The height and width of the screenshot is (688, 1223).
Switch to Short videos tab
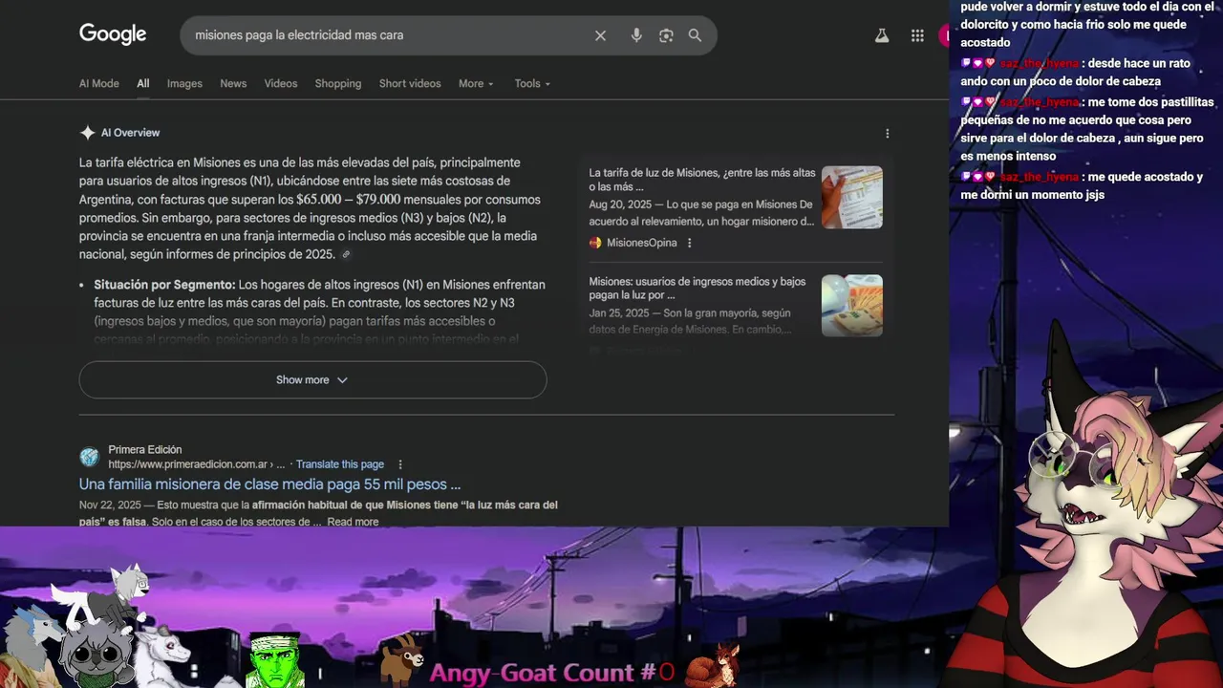tap(410, 84)
